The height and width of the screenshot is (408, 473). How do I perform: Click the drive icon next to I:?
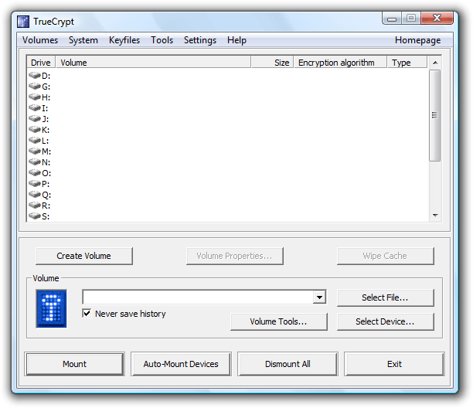click(35, 108)
